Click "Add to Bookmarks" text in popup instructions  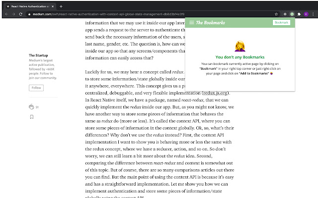pos(254,73)
